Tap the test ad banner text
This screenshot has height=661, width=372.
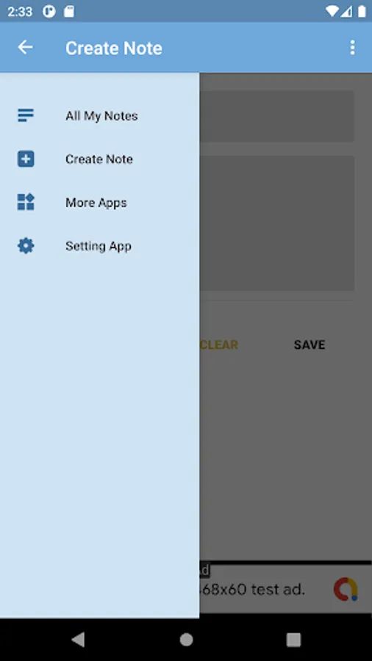coord(252,589)
